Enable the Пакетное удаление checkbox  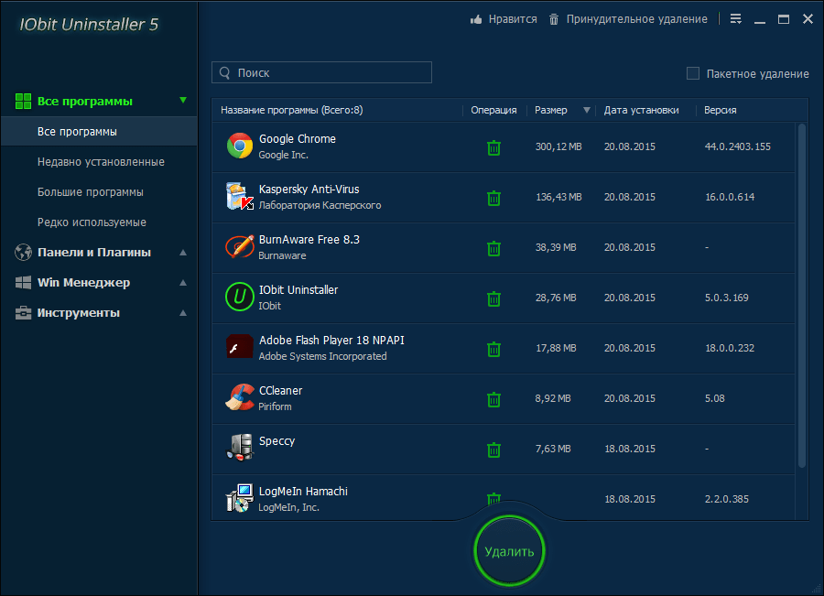coord(693,73)
